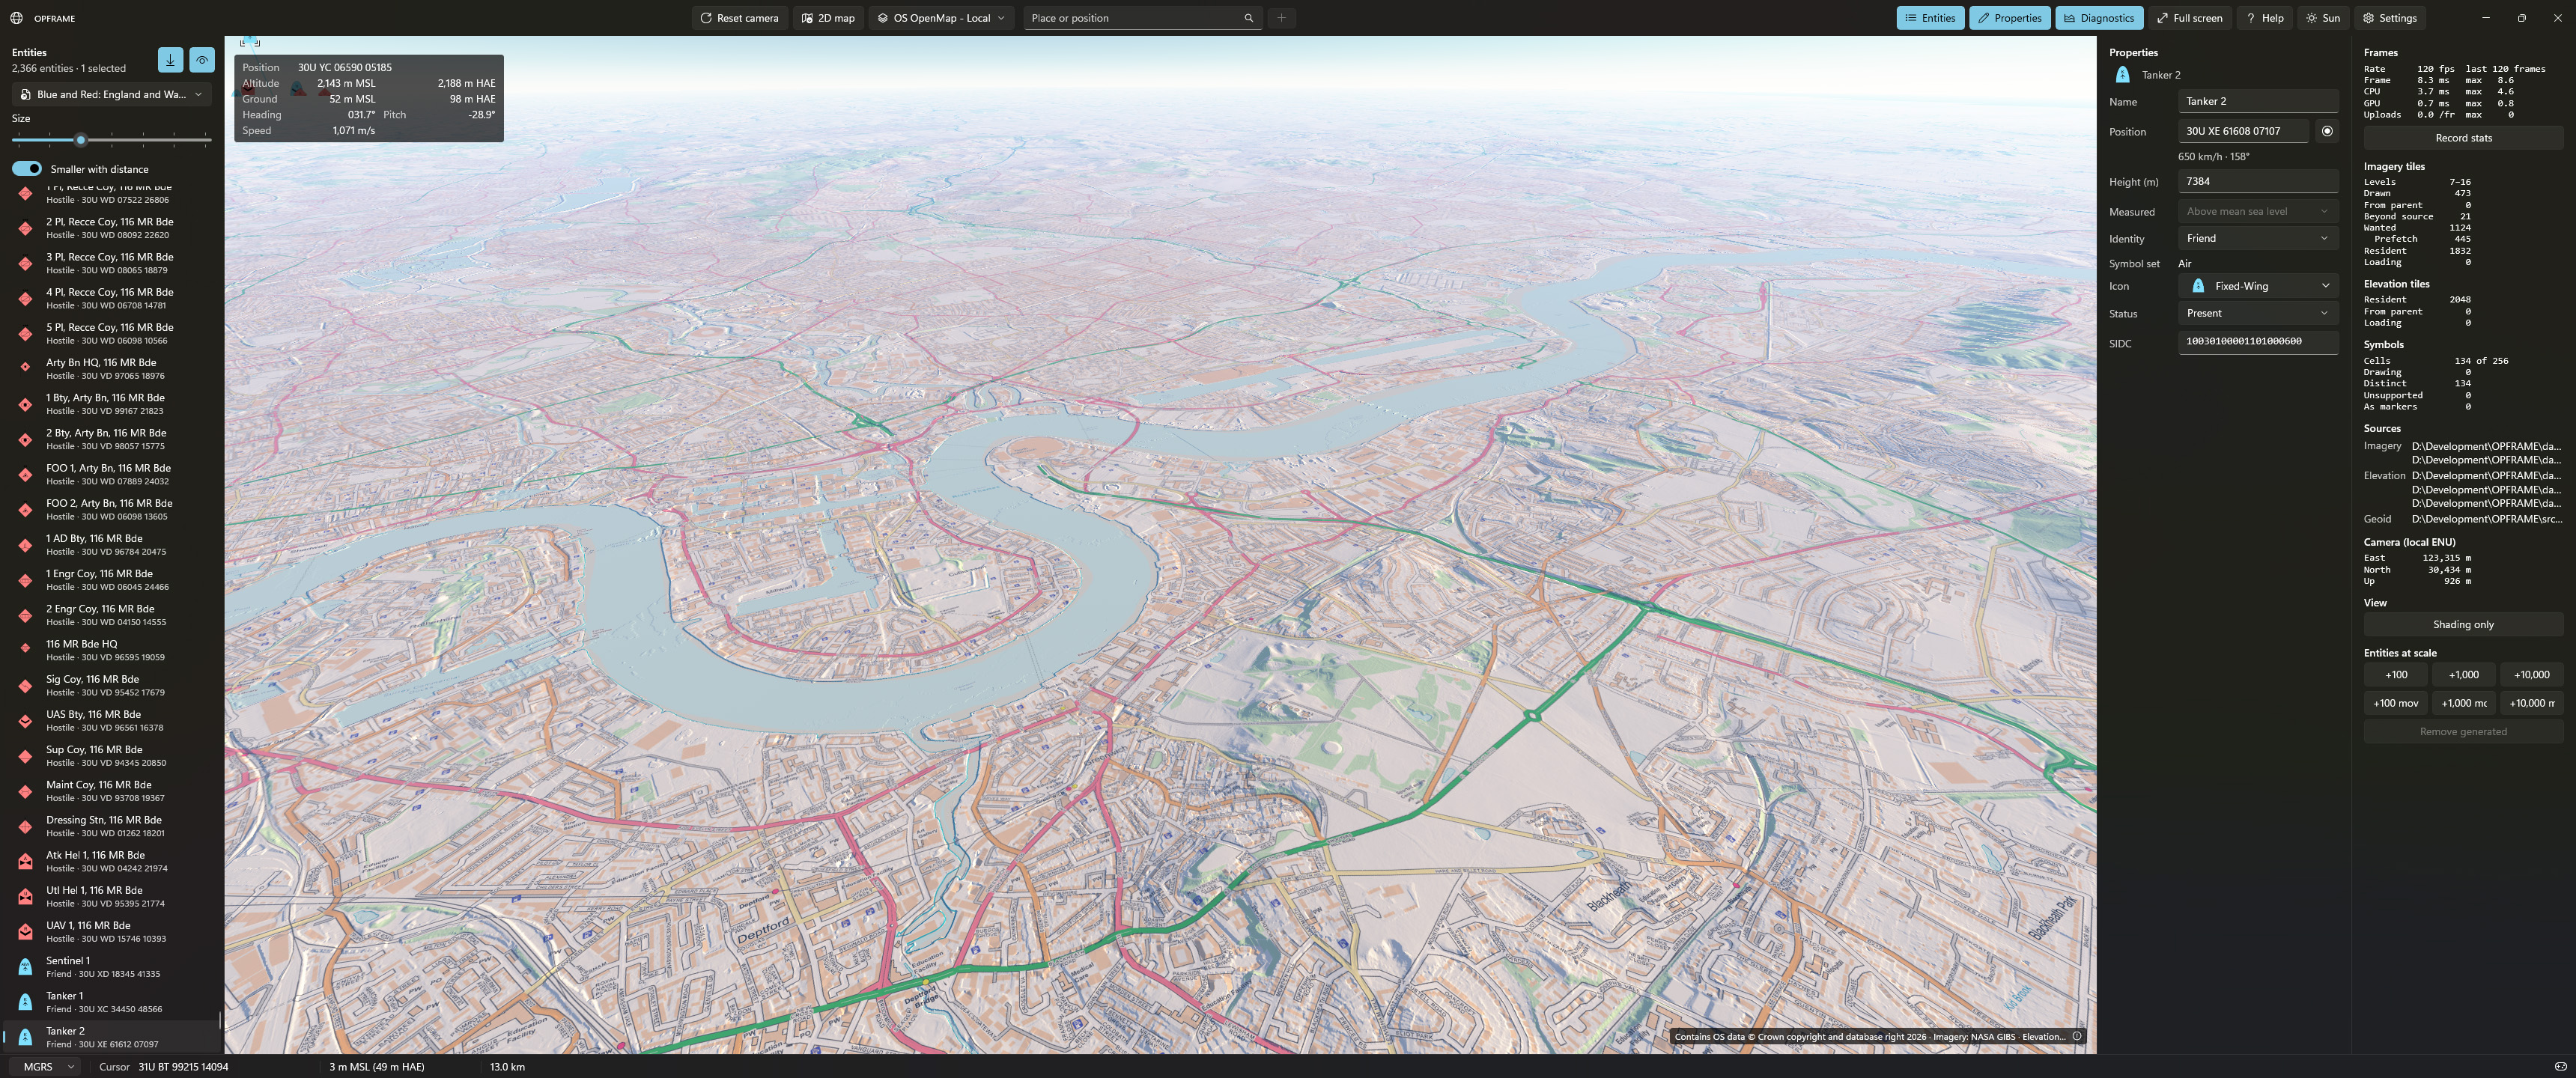Screen dimensions: 2576x1078
Task: Toggle the Entities panel button
Action: pos(1930,18)
